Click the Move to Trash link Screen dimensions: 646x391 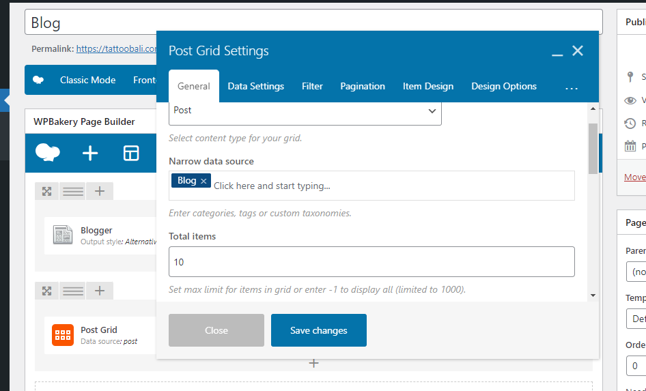[635, 177]
